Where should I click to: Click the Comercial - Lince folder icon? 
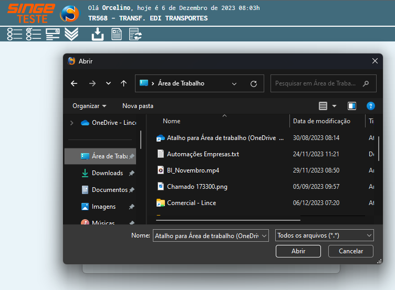click(161, 203)
